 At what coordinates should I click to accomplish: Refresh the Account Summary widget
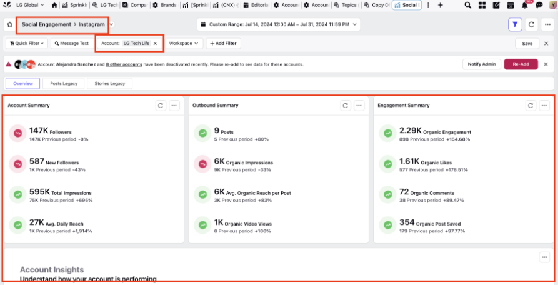point(161,106)
